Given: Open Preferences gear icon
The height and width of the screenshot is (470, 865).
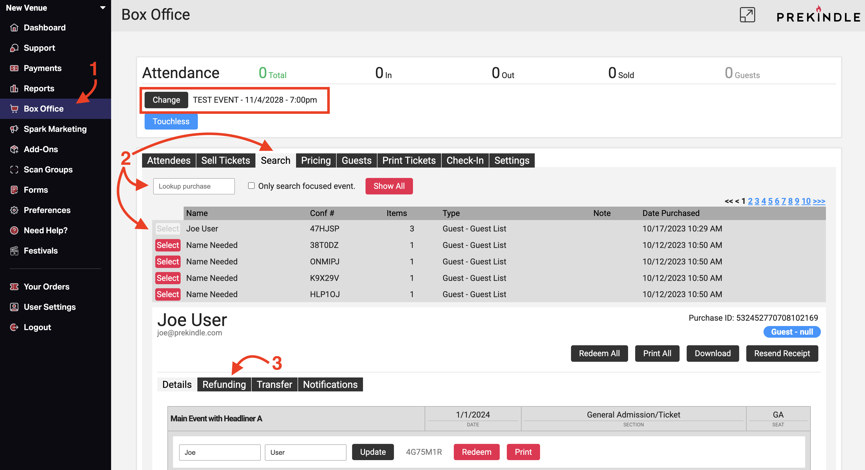Looking at the screenshot, I should click(x=14, y=210).
